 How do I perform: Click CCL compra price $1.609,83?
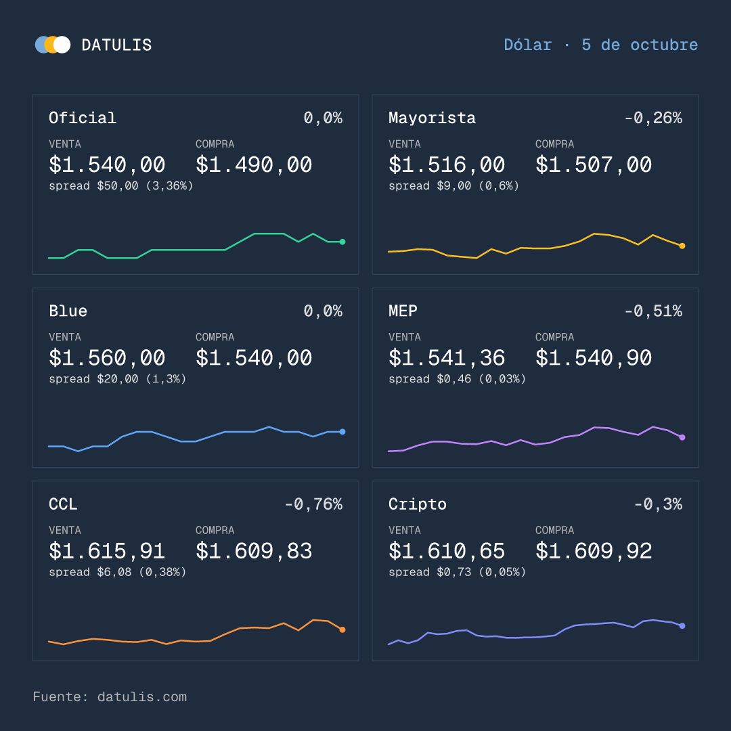coord(254,550)
